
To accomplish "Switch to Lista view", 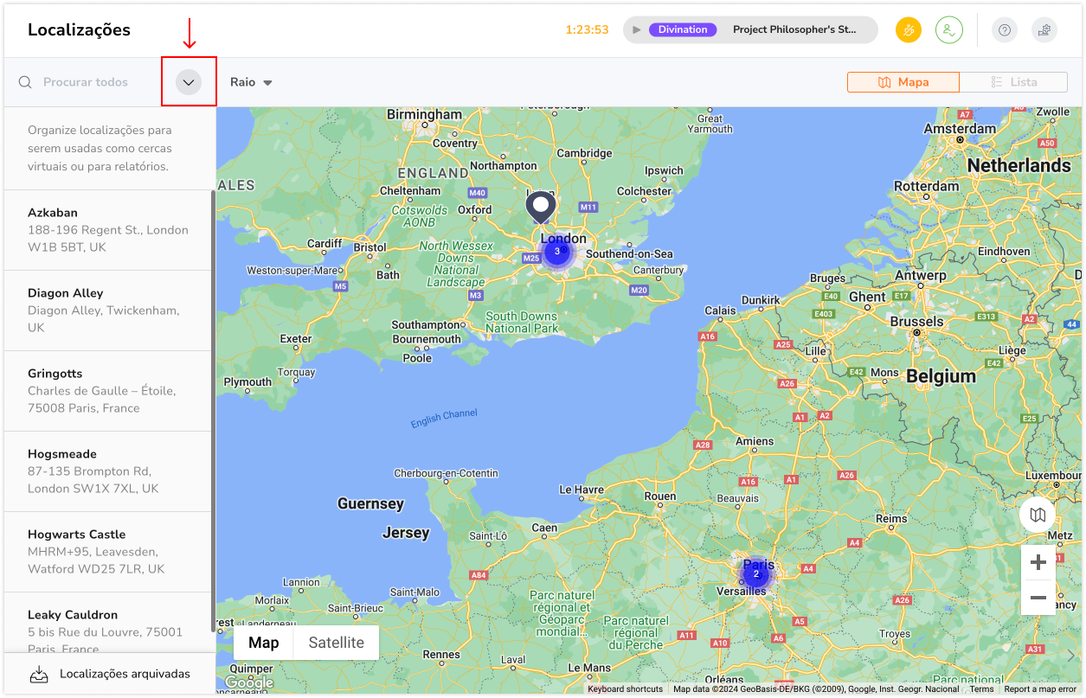I will (1013, 82).
